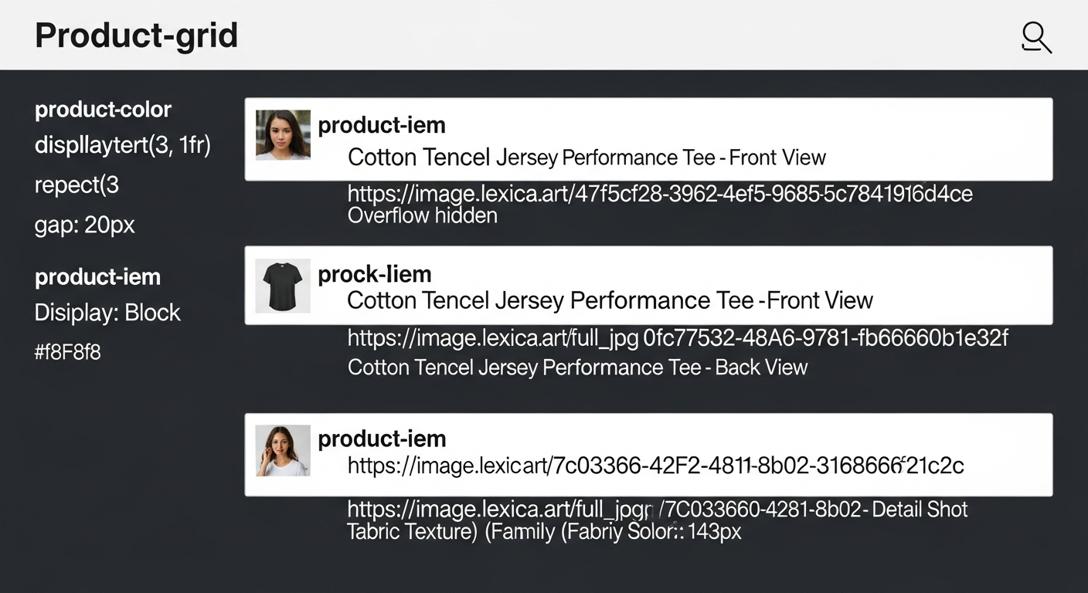
Task: Follow the Detail Shot image URL
Action: (x=657, y=510)
